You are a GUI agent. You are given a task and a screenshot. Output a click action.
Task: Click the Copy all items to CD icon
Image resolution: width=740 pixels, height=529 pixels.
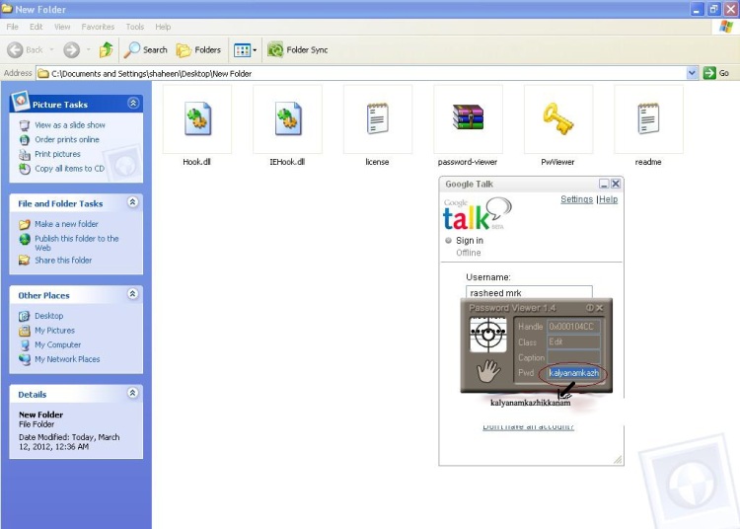[x=25, y=169]
